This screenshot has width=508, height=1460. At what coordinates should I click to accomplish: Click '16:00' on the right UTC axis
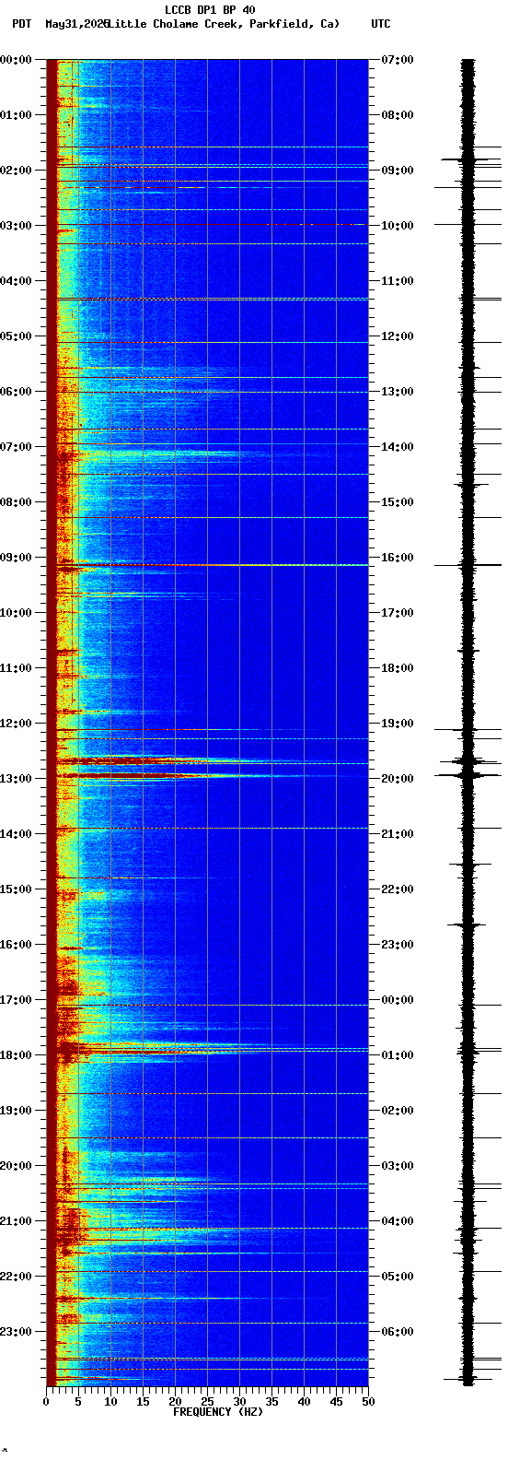pyautogui.click(x=398, y=558)
